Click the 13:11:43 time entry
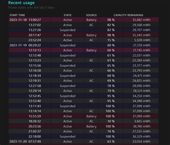This screenshot has width=170, height=145. tap(35, 106)
